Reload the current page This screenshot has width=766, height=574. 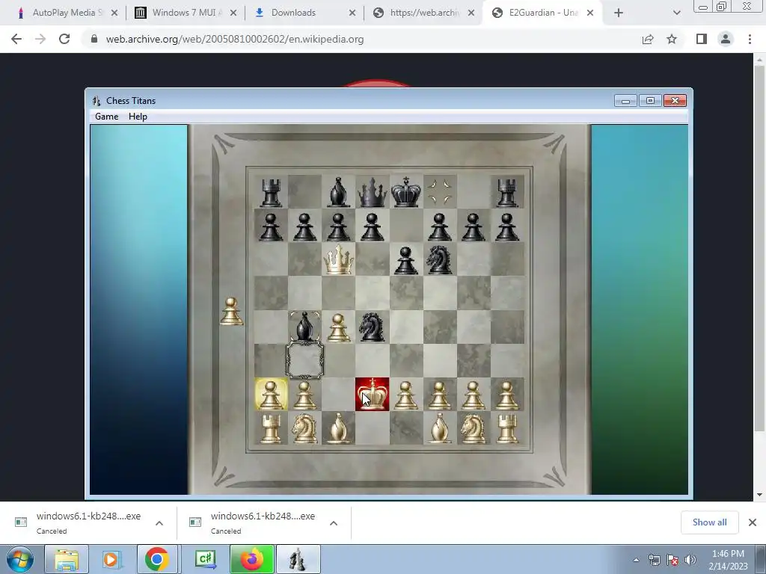pos(64,39)
